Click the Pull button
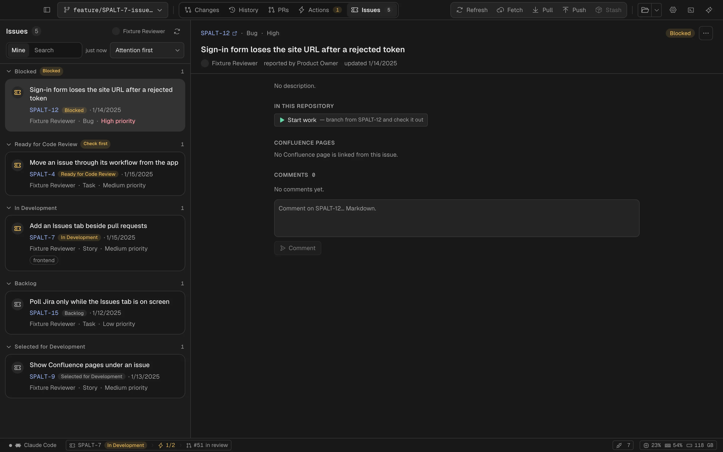 tap(543, 10)
